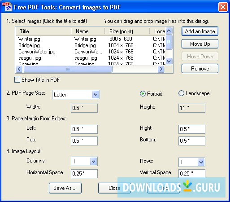Click the Bottom margin input field
This screenshot has height=202, width=230.
tap(192, 141)
